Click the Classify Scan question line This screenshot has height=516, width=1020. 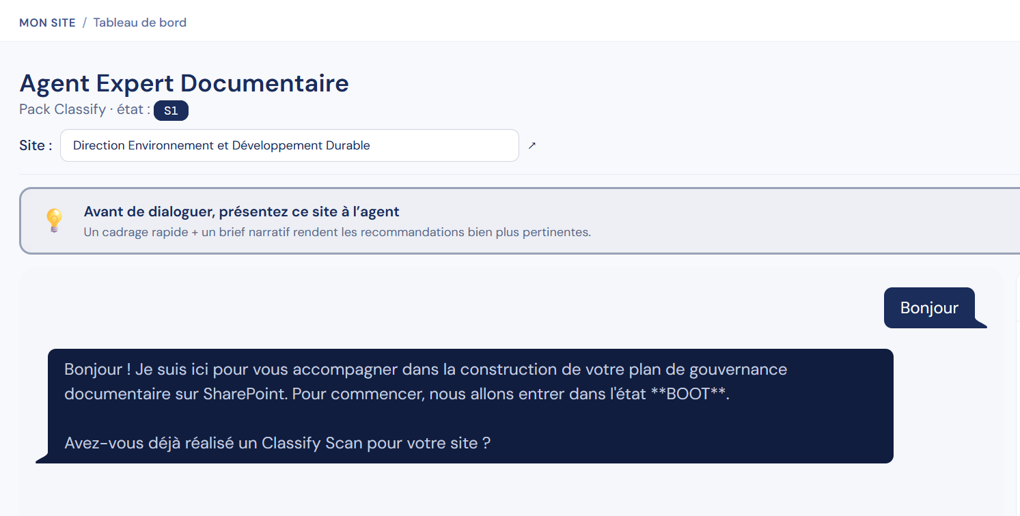point(277,443)
